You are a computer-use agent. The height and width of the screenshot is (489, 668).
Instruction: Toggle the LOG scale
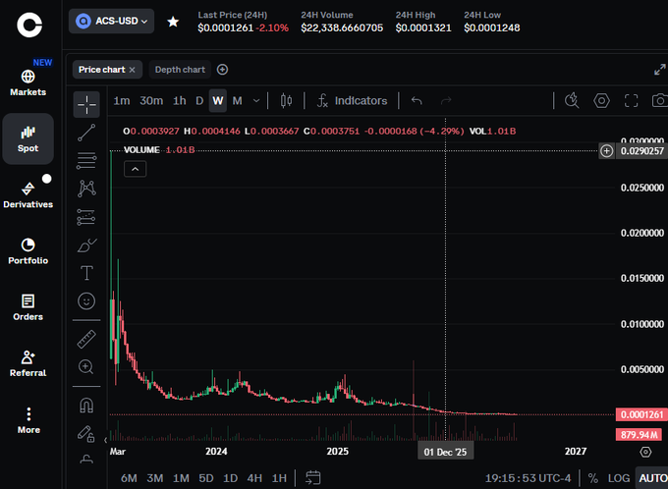619,478
